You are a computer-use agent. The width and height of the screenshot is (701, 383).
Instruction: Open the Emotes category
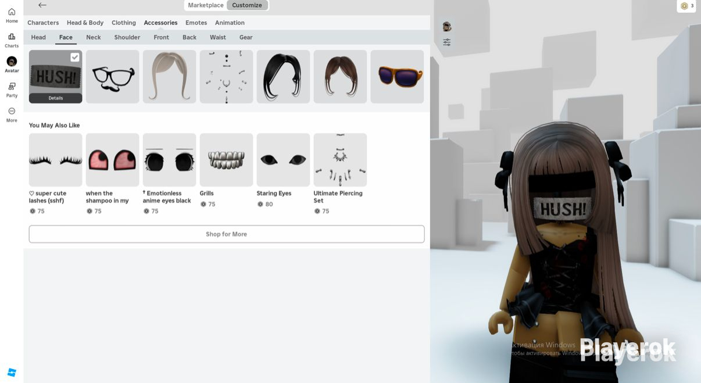point(196,23)
